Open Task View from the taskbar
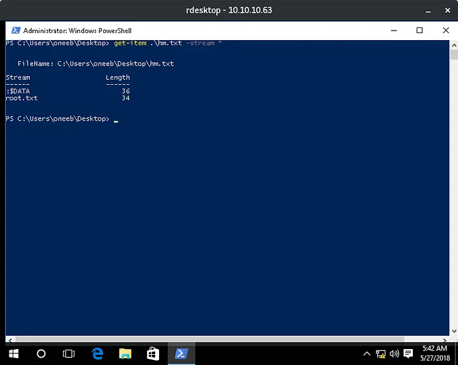The image size is (458, 365). pos(69,354)
